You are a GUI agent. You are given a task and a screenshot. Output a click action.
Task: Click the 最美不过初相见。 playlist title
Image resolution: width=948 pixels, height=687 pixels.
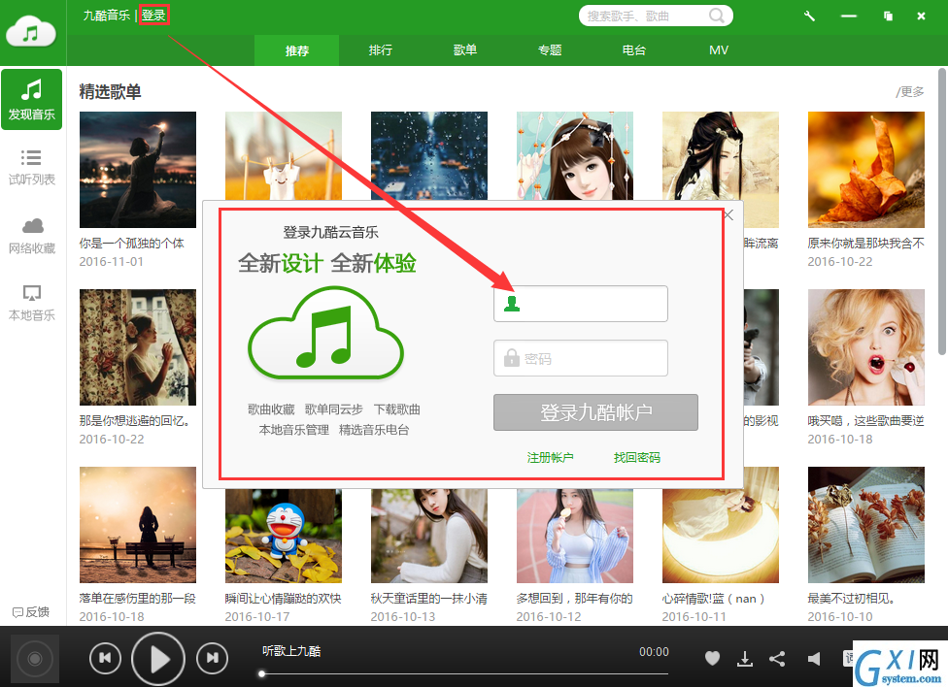click(851, 598)
